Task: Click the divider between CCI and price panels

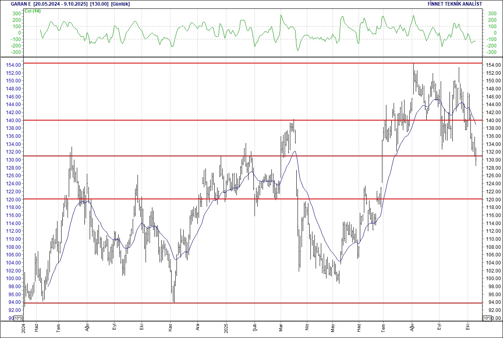Action: click(x=251, y=57)
